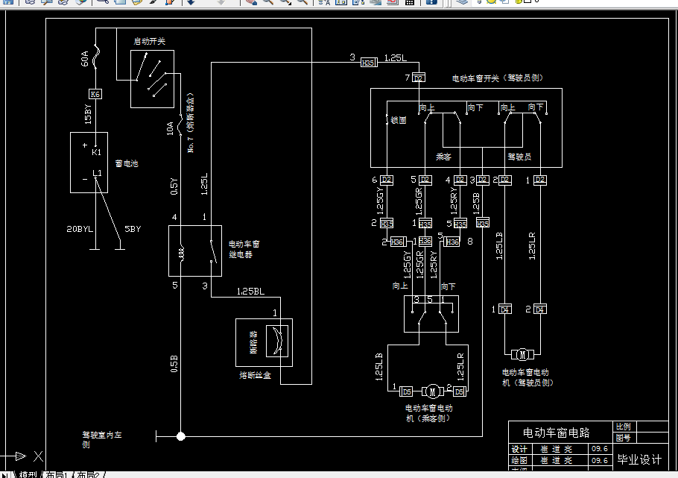Click the layout tab scroll arrow
The height and width of the screenshot is (478, 678).
(x=4, y=474)
